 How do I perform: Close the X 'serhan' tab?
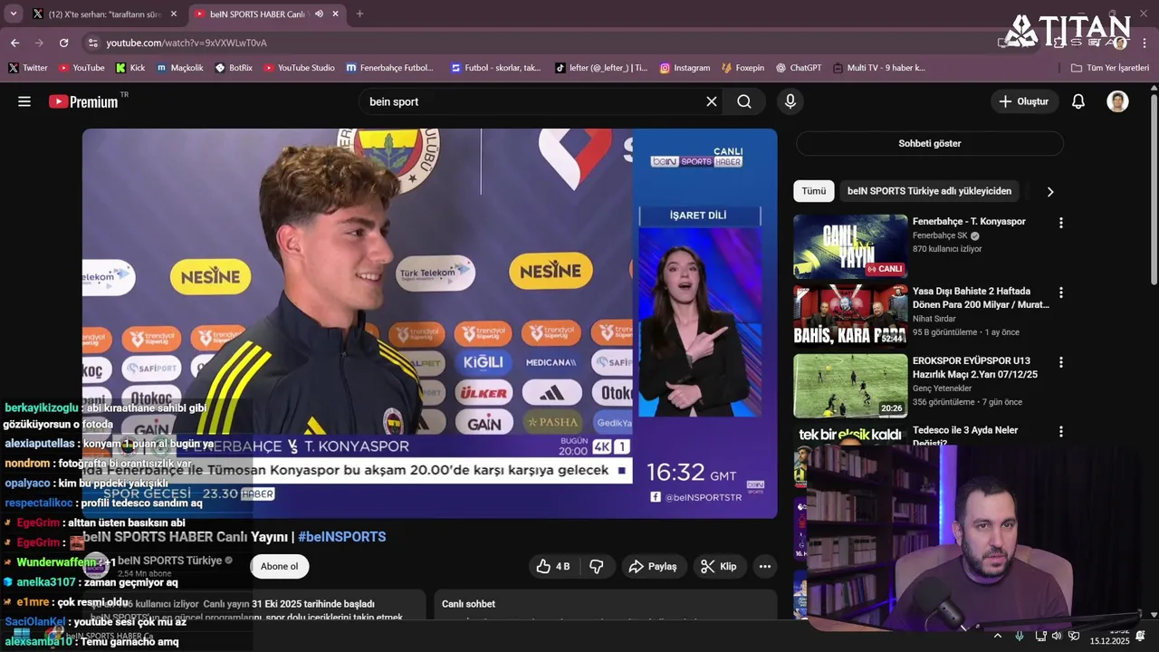tap(174, 14)
